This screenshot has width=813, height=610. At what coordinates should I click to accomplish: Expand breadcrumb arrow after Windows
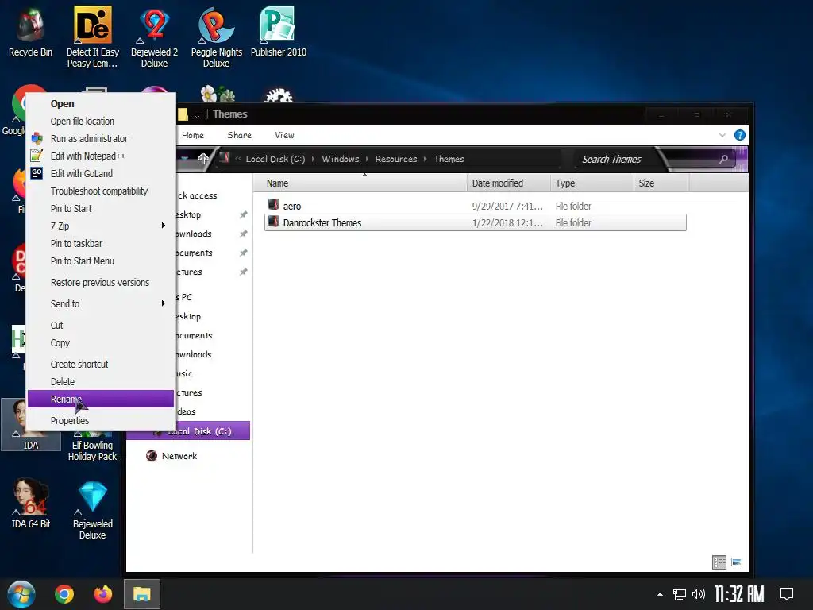tap(367, 159)
